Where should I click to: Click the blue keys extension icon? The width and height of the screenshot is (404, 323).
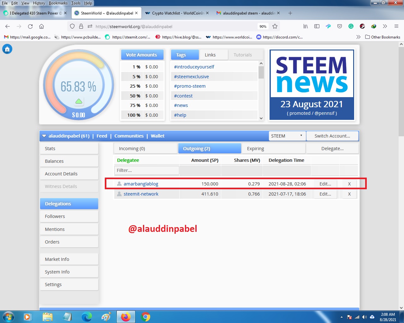[328, 26]
